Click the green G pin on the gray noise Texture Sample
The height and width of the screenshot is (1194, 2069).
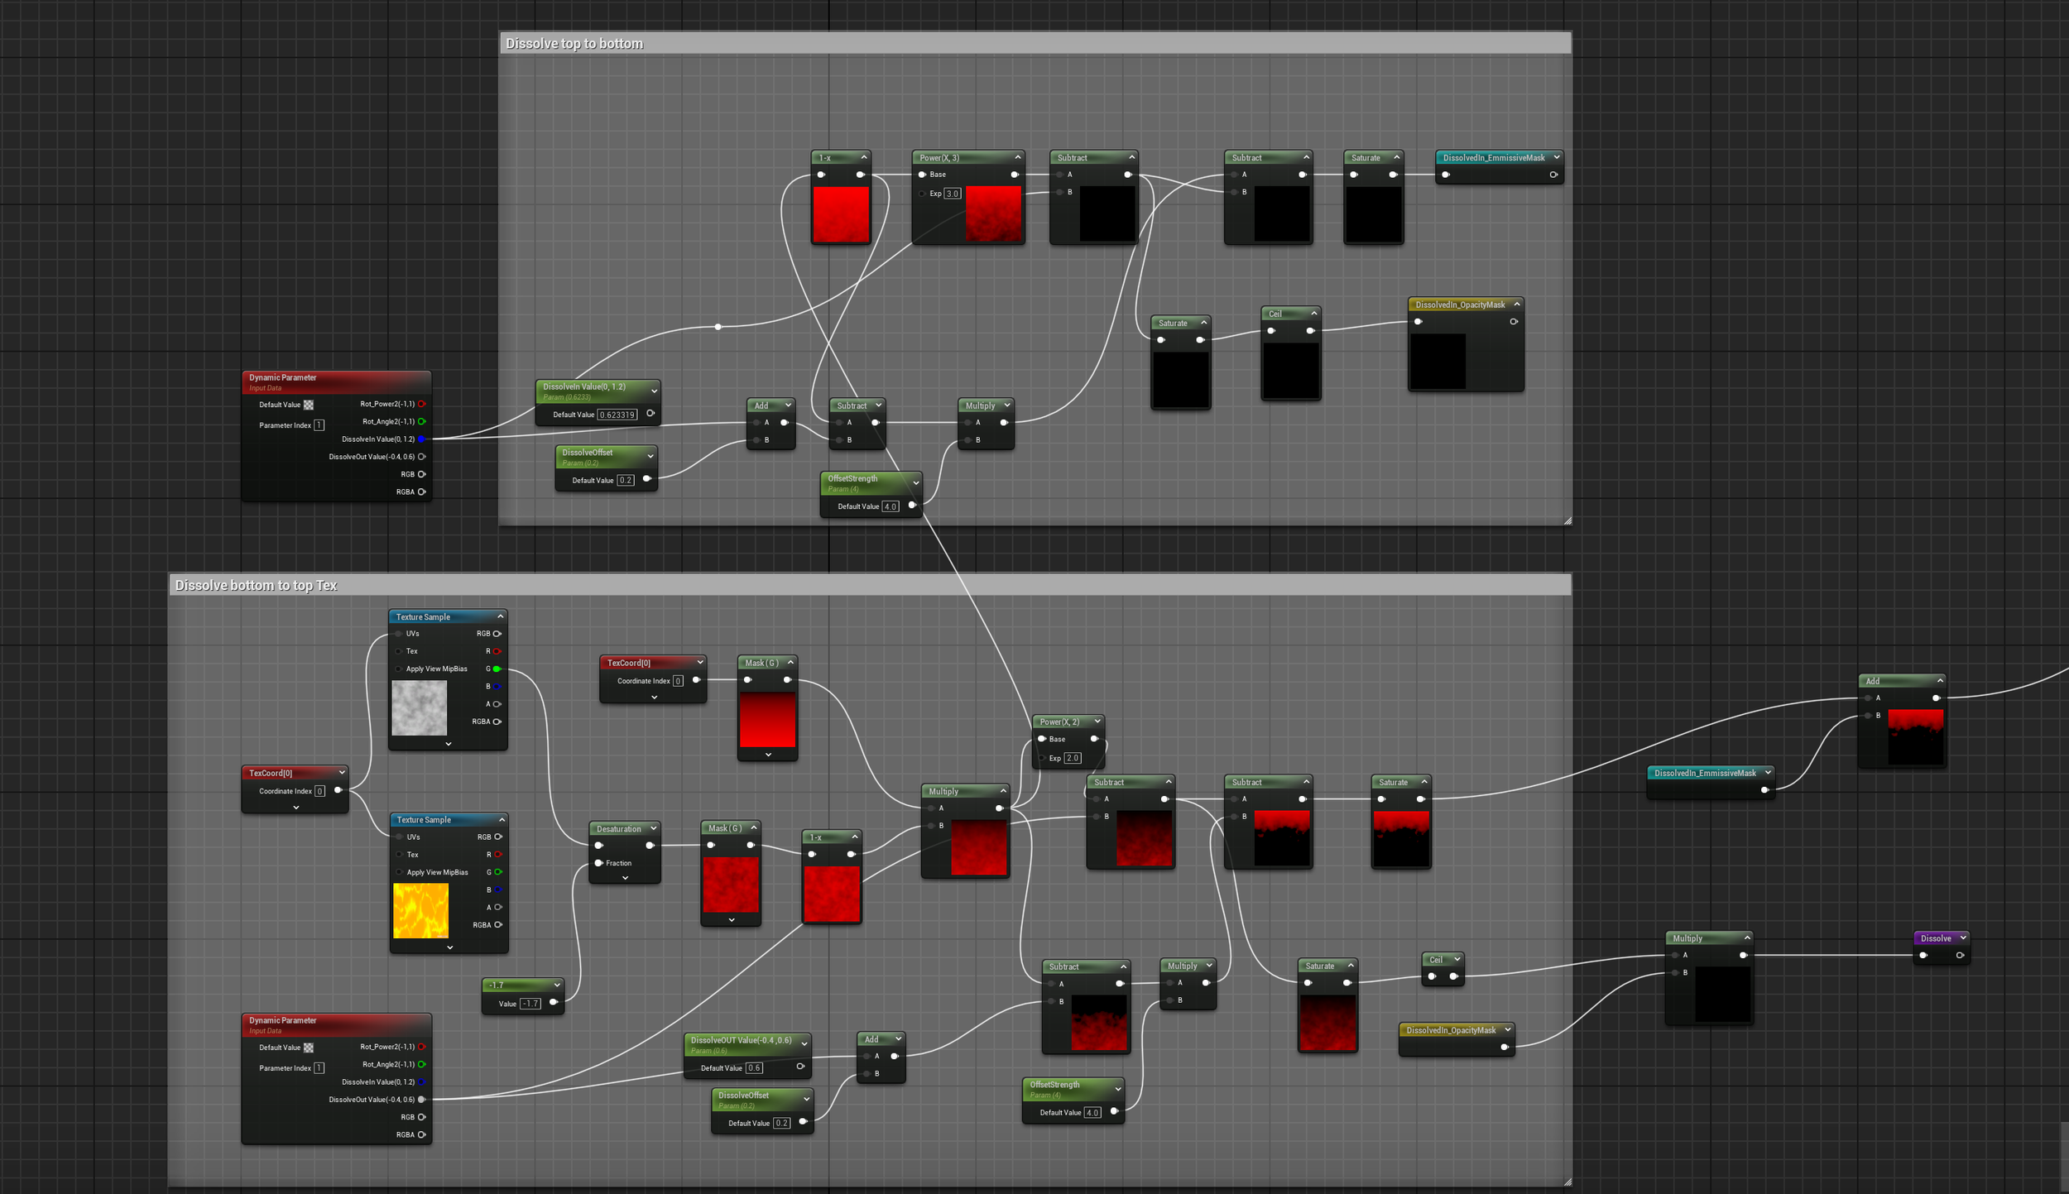click(x=497, y=669)
